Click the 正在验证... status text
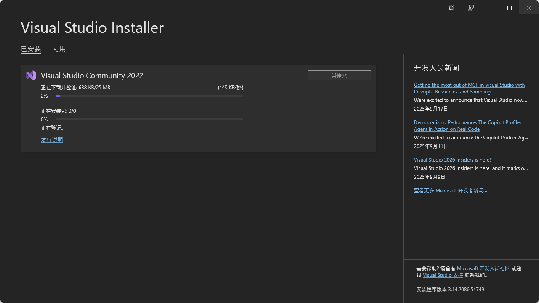Screen dimensions: 539x303 [53, 128]
